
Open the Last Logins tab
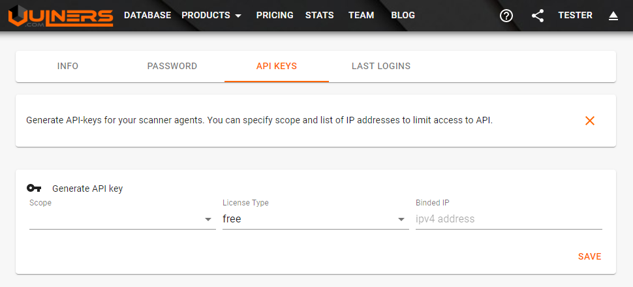[381, 66]
